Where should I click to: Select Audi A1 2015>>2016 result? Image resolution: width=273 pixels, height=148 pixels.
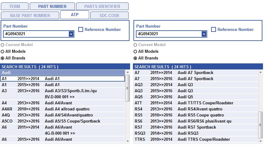62,85
